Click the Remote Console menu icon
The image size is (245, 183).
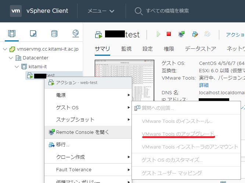(x=52, y=132)
